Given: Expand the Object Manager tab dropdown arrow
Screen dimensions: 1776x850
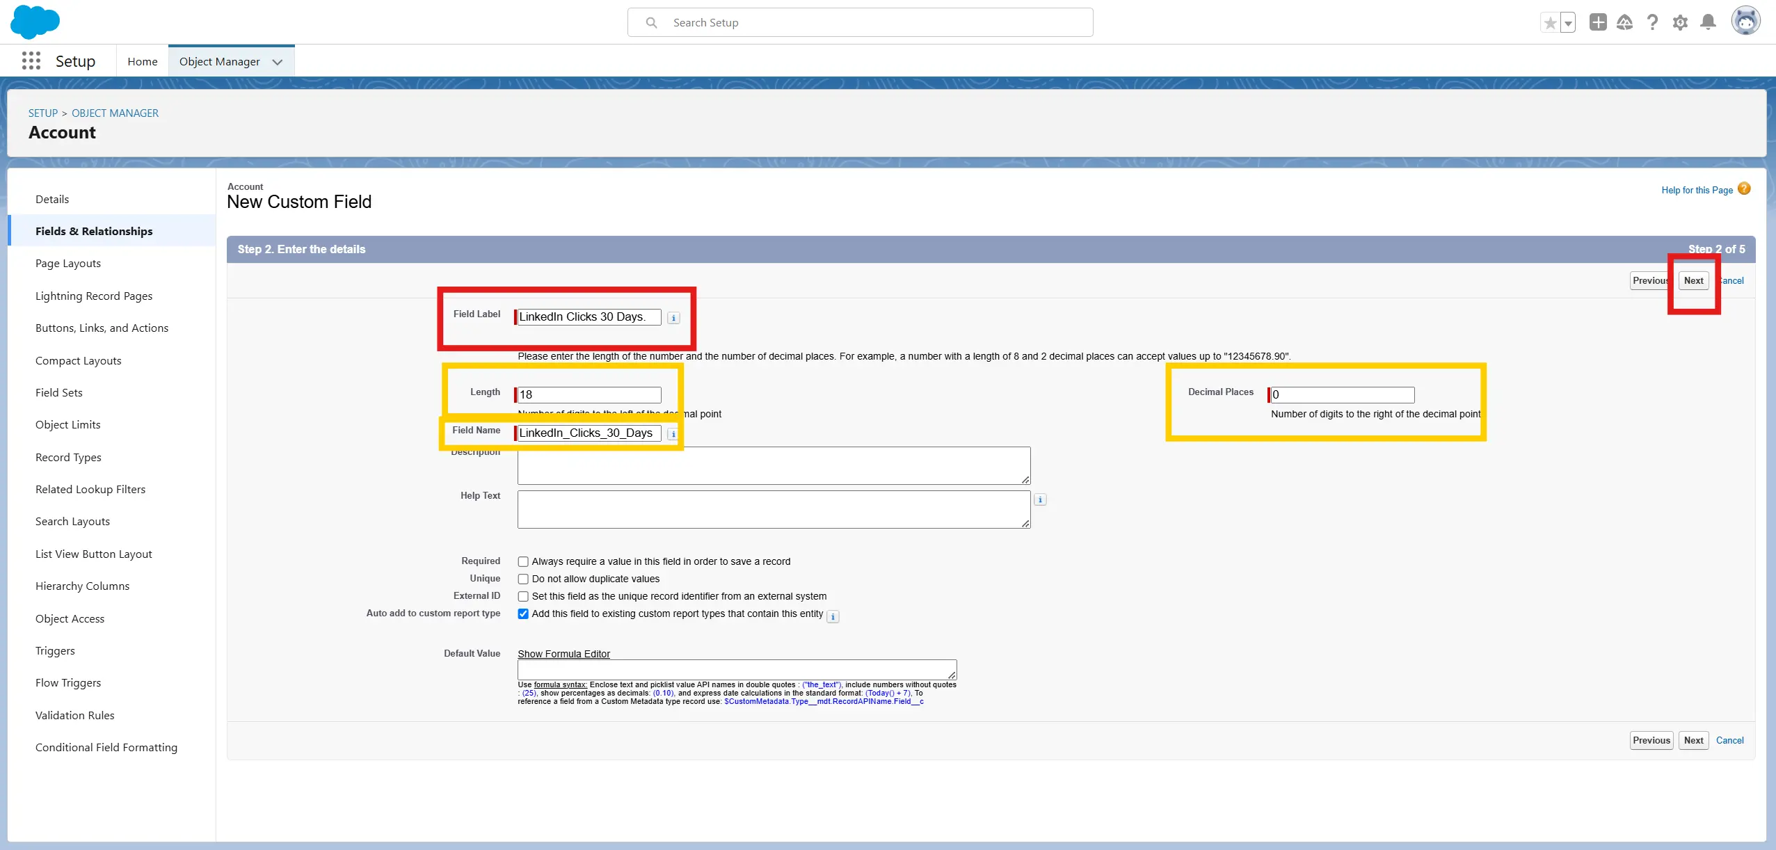Looking at the screenshot, I should click(x=278, y=62).
